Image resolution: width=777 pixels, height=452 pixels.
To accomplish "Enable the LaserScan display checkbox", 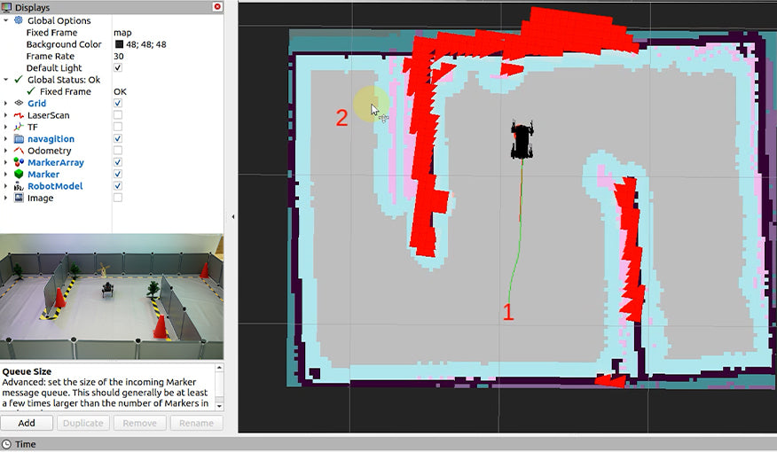I will [118, 115].
